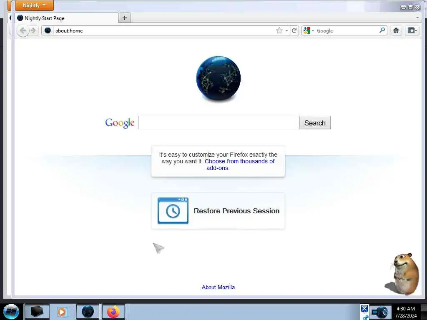Viewport: 427px width, 320px height.
Task: Click Restore Previous Session button
Action: [x=218, y=211]
